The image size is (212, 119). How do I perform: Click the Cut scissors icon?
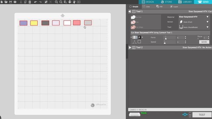point(21,2)
